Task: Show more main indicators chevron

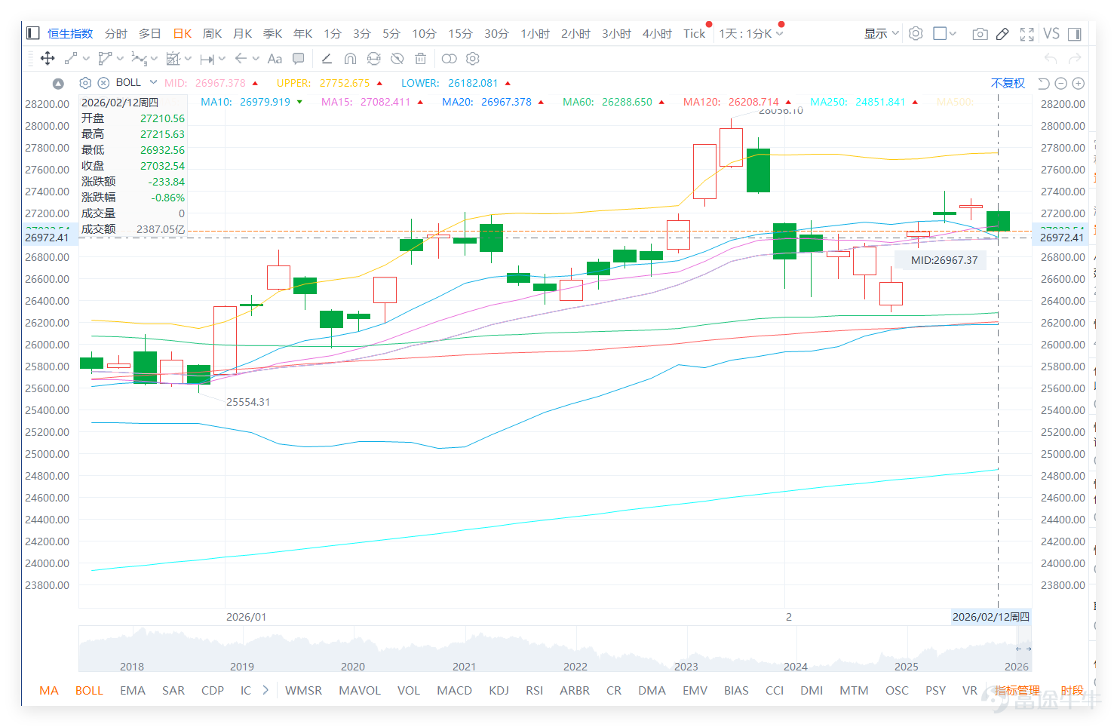Action: click(265, 690)
